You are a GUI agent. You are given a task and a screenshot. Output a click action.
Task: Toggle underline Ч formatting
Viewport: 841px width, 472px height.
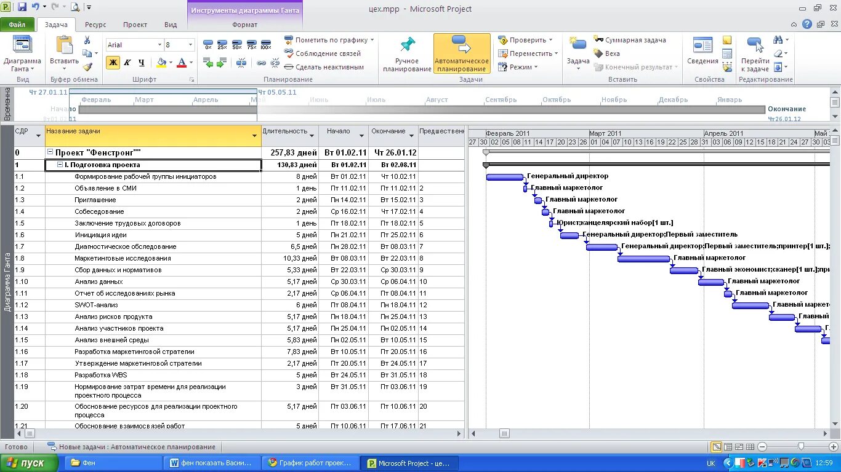(x=142, y=62)
